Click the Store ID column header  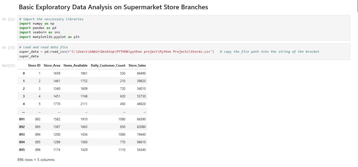[34, 65]
